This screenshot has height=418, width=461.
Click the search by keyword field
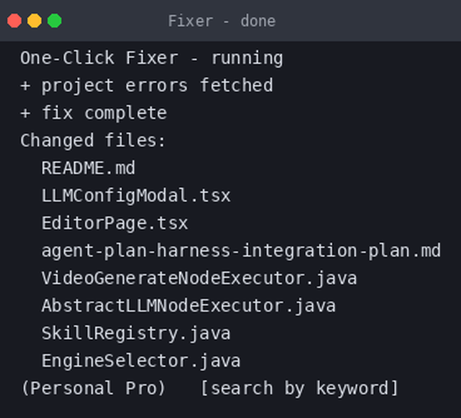click(x=299, y=389)
